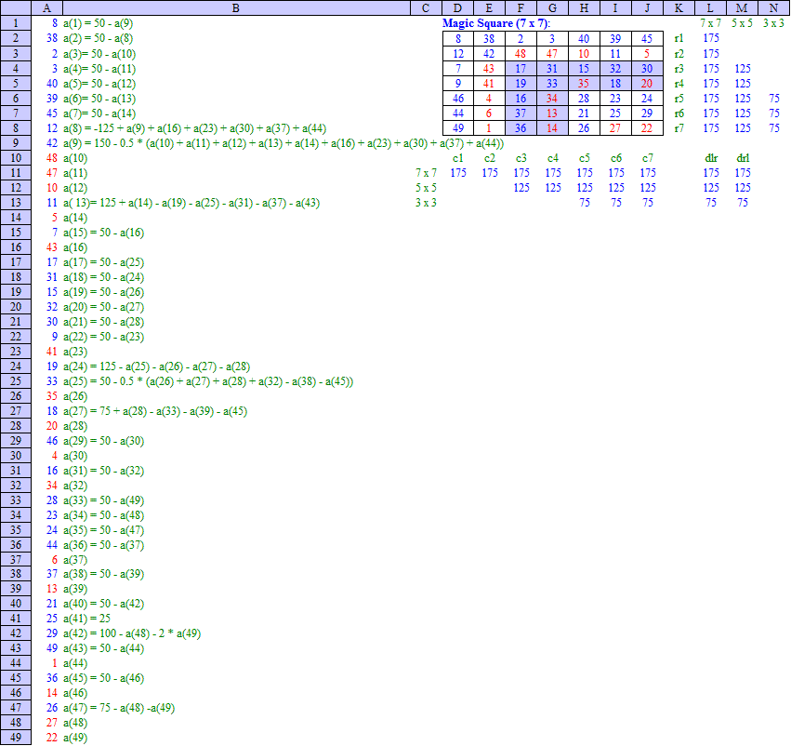Click formula 'a( 13)= 125 + a(14) - a(19)...'
This screenshot has width=791, height=746.
click(x=191, y=203)
